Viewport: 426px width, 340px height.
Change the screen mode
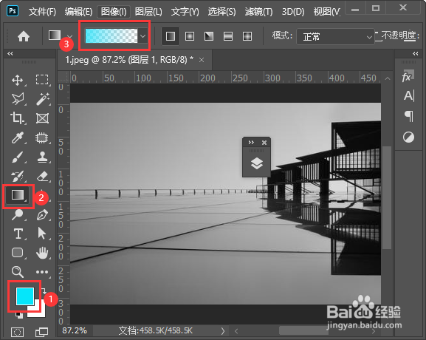pos(42,332)
